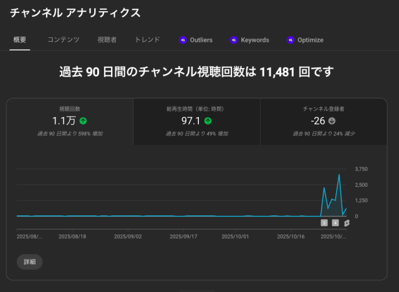Click the Shorts icon marker under the chart
The width and height of the screenshot is (399, 292).
pyautogui.click(x=347, y=223)
